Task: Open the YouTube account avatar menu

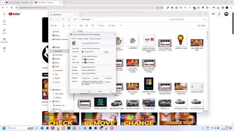Action: (x=226, y=14)
